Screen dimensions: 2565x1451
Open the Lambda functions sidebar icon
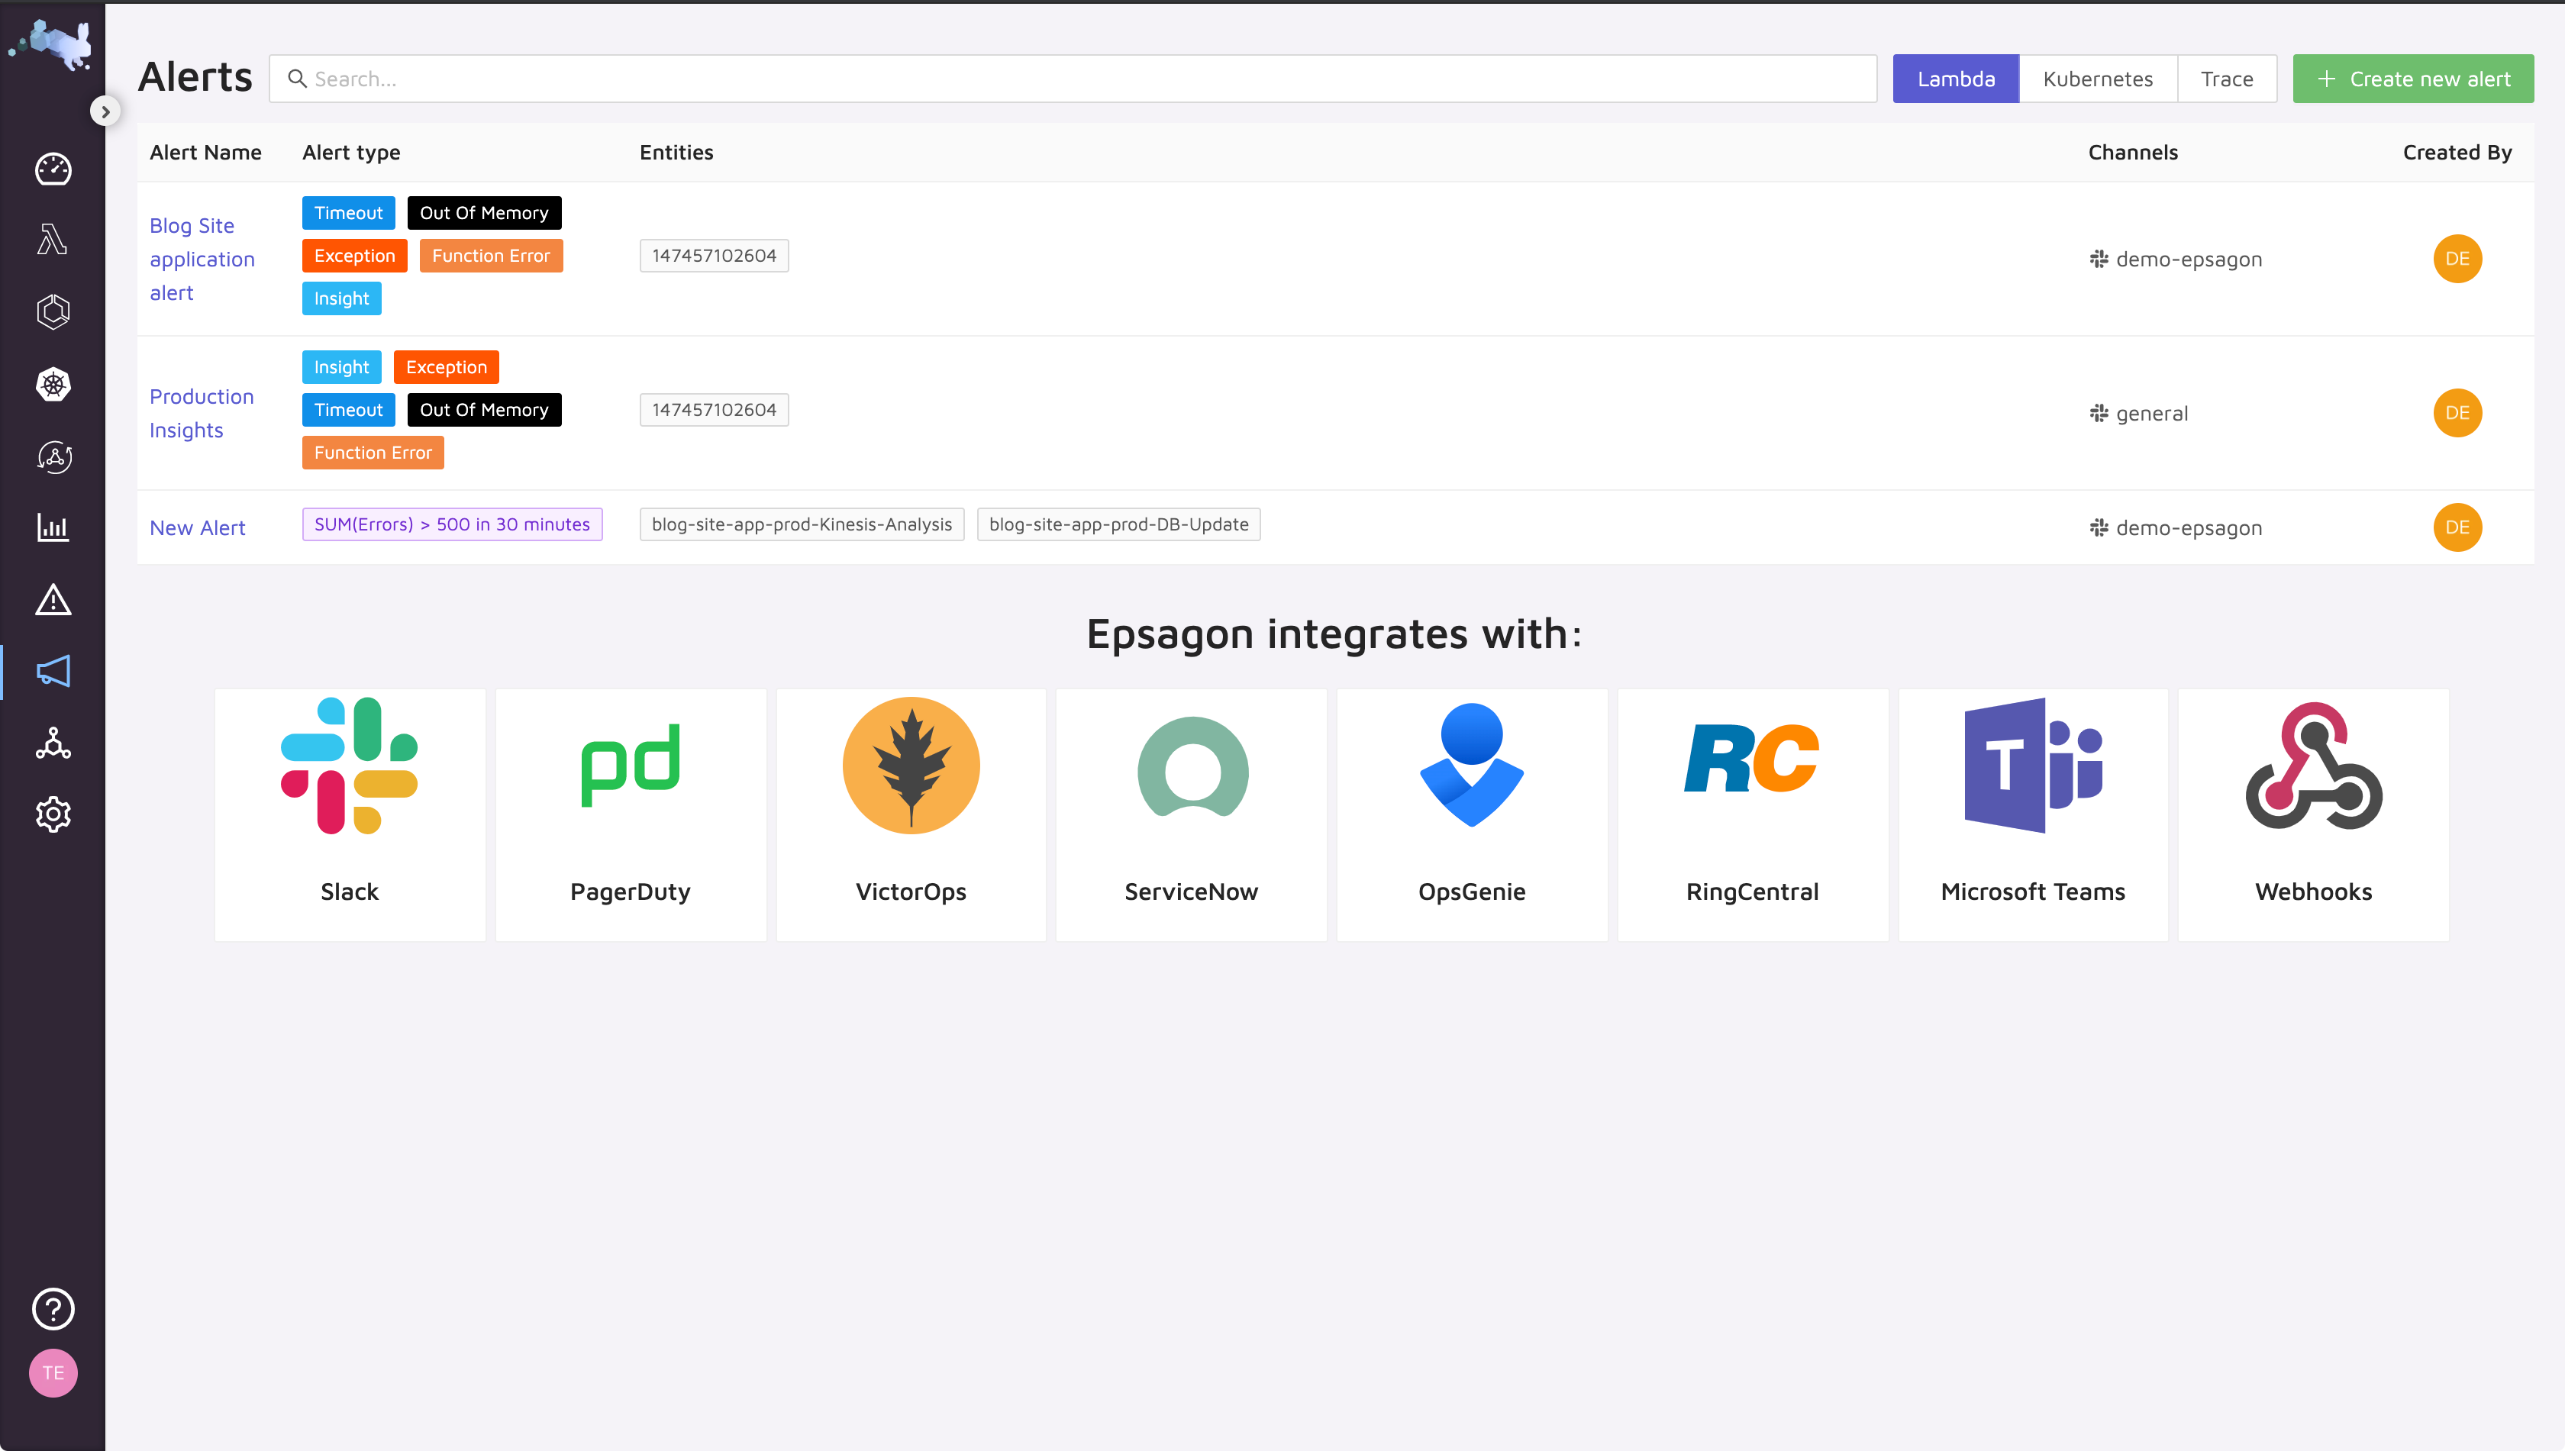point(53,240)
